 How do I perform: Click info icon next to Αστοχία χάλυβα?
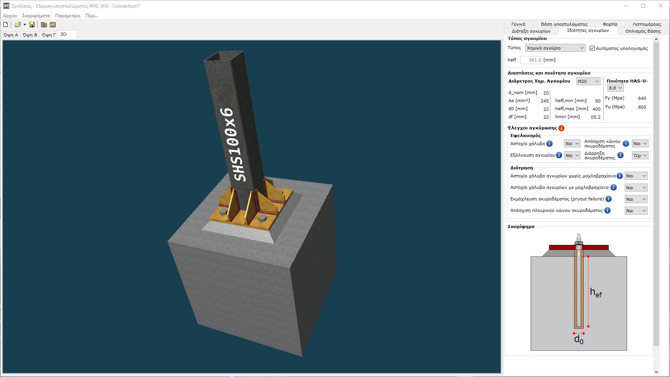[x=550, y=144]
